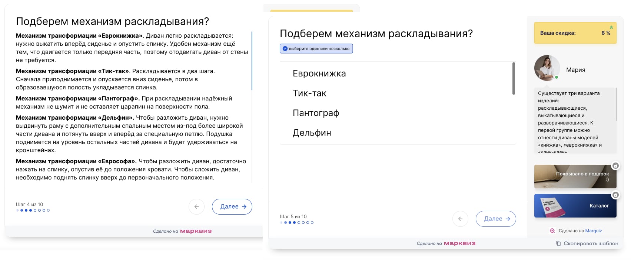The image size is (631, 260).
Task: Select the Пантограф option
Action: point(316,113)
